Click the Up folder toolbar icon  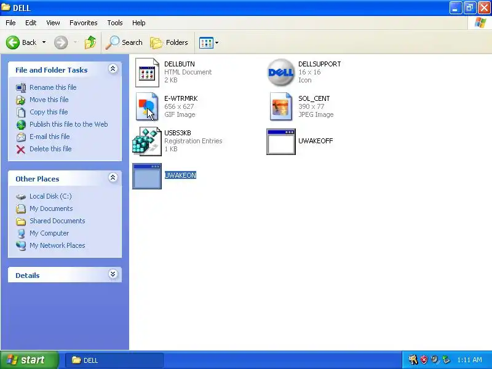coord(90,42)
